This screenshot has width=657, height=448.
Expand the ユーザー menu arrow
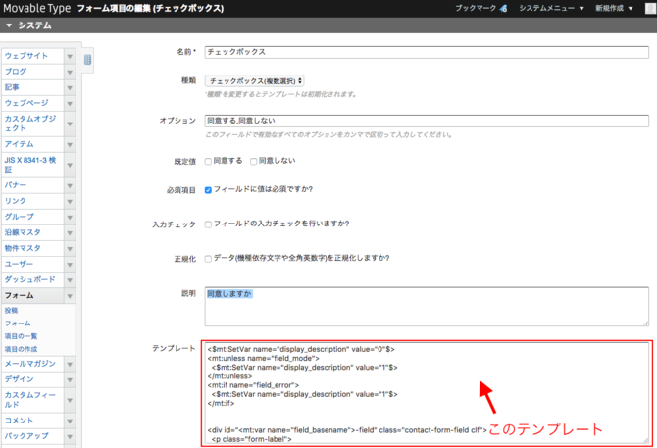tap(70, 265)
